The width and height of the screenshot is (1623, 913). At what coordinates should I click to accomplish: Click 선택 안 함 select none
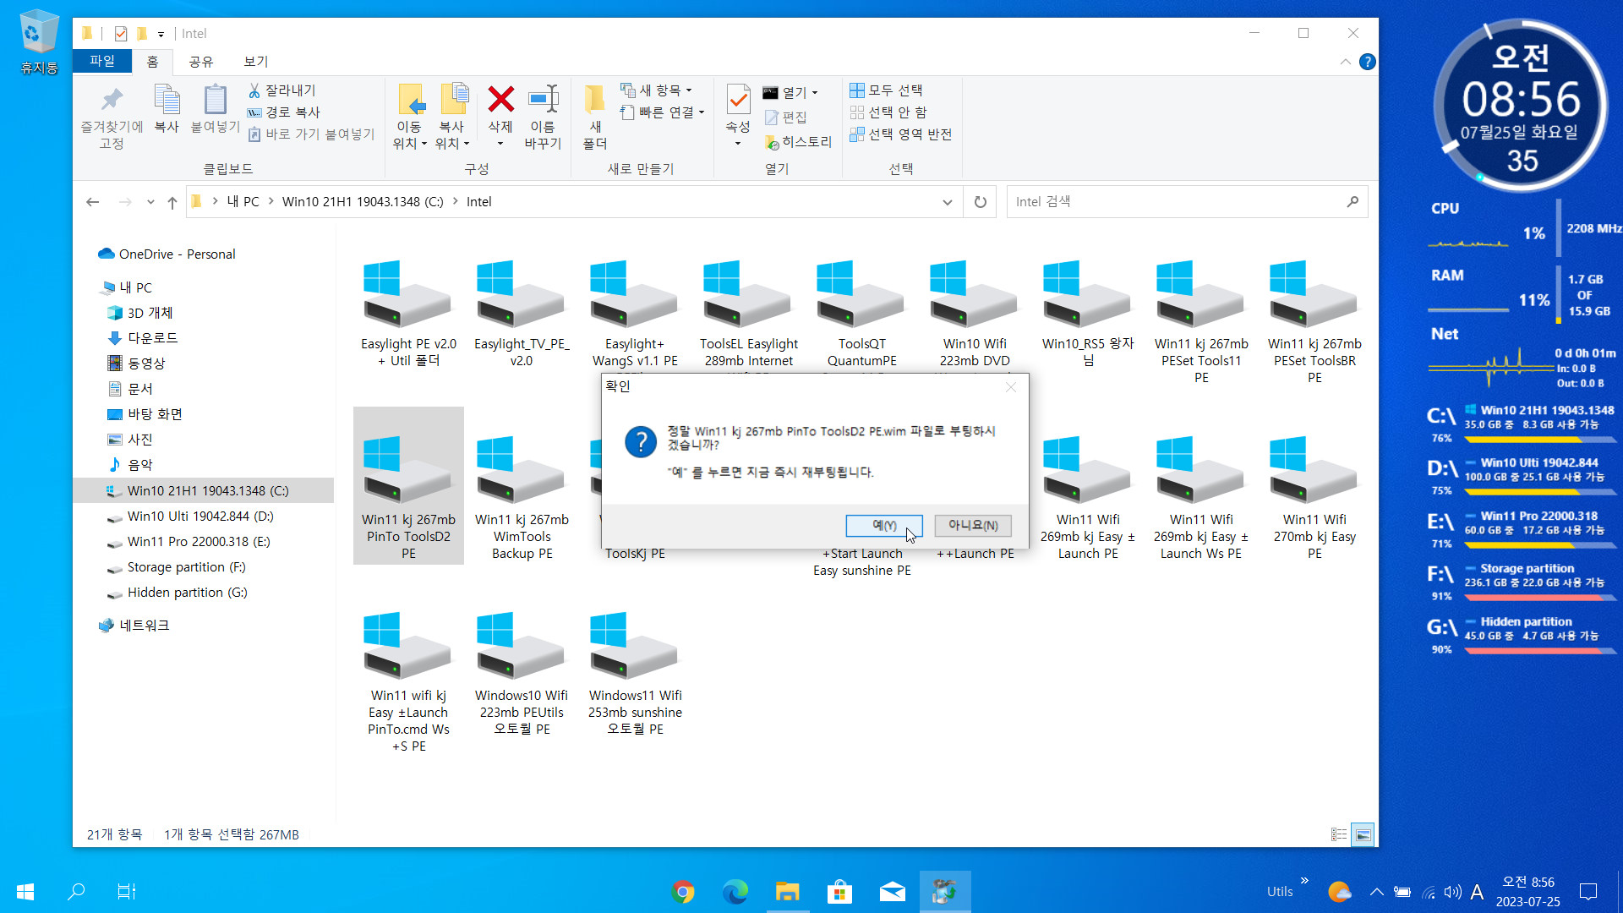pyautogui.click(x=888, y=112)
